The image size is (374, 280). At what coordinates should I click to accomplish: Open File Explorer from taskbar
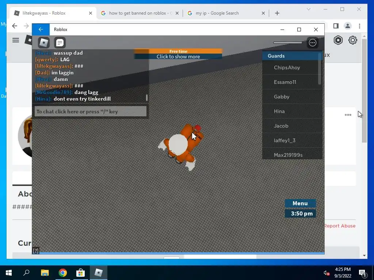(x=45, y=273)
